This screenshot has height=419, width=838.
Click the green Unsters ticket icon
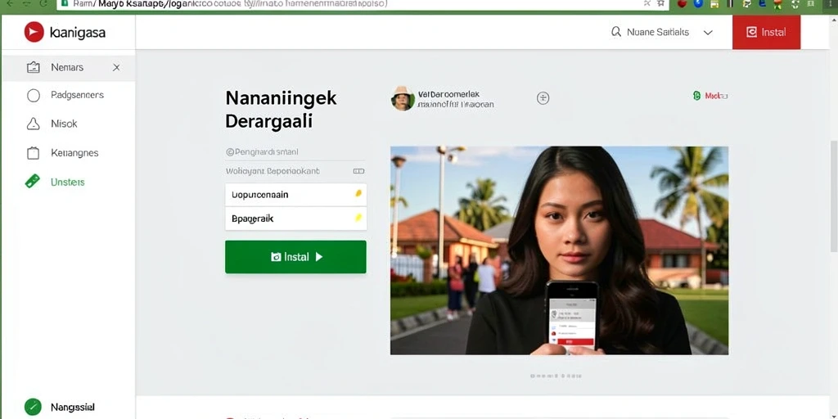point(33,182)
